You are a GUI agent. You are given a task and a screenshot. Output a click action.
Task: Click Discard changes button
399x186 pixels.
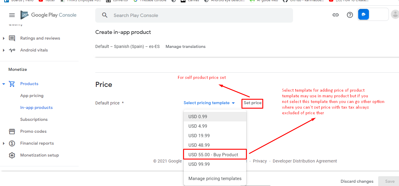[357, 181]
